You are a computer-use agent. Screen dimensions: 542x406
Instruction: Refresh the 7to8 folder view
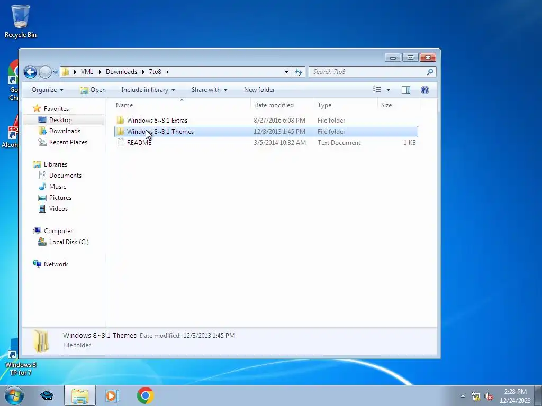pos(299,72)
